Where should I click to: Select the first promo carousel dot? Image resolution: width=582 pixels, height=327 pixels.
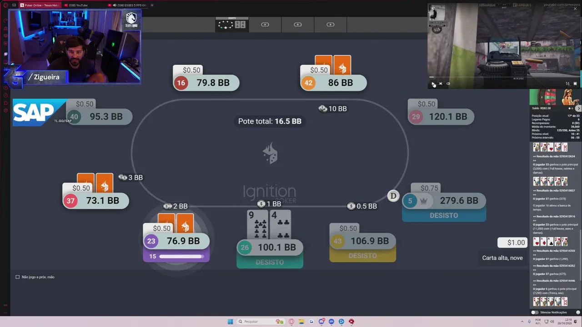(569, 109)
